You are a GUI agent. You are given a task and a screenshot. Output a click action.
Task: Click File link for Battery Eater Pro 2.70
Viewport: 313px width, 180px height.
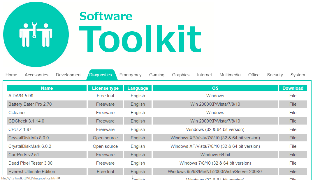click(293, 104)
